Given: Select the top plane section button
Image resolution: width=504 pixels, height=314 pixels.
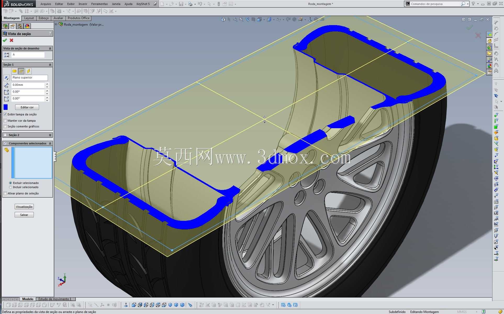Looking at the screenshot, I should point(21,71).
